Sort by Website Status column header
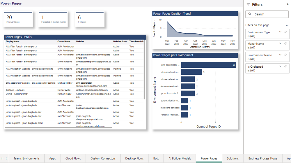The width and height of the screenshot is (291, 163). click(120, 41)
